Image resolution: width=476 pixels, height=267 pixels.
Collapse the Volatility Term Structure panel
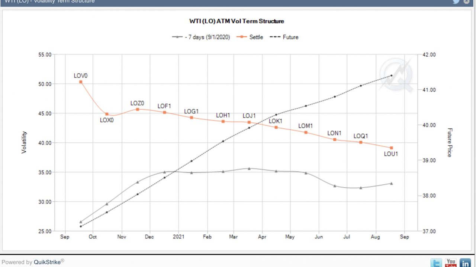[467, 1]
